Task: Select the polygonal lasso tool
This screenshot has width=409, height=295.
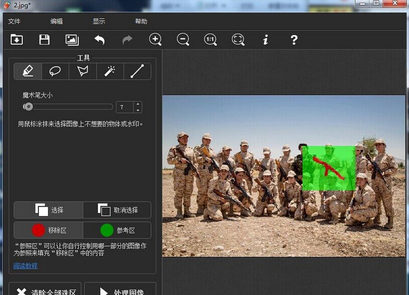Action: click(83, 71)
